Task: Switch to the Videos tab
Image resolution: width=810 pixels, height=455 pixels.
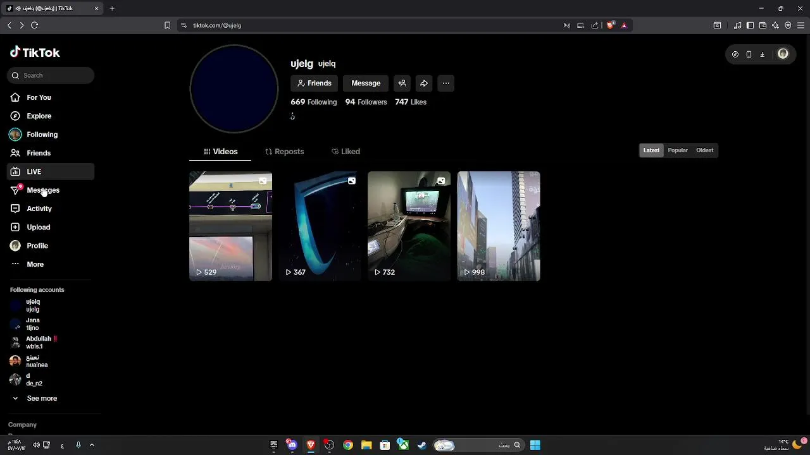Action: coord(220,152)
